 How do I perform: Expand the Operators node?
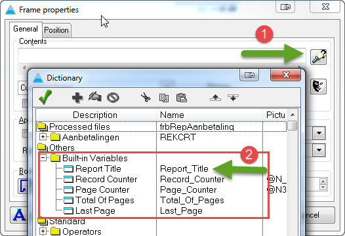(43, 231)
